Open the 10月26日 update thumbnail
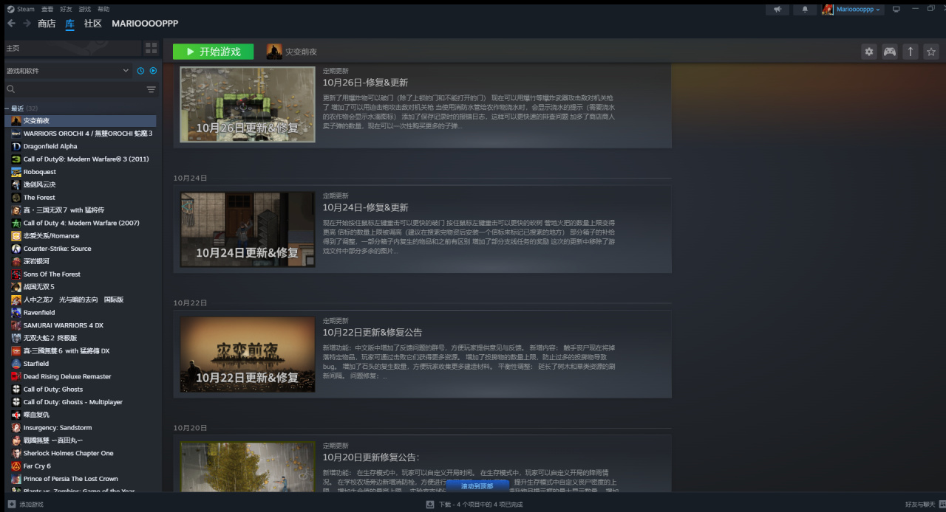 248,105
